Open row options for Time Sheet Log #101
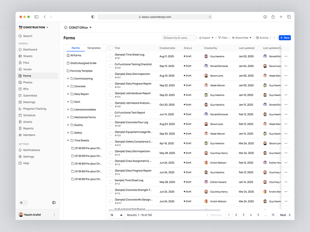This screenshot has width=310, height=232. 286,56
